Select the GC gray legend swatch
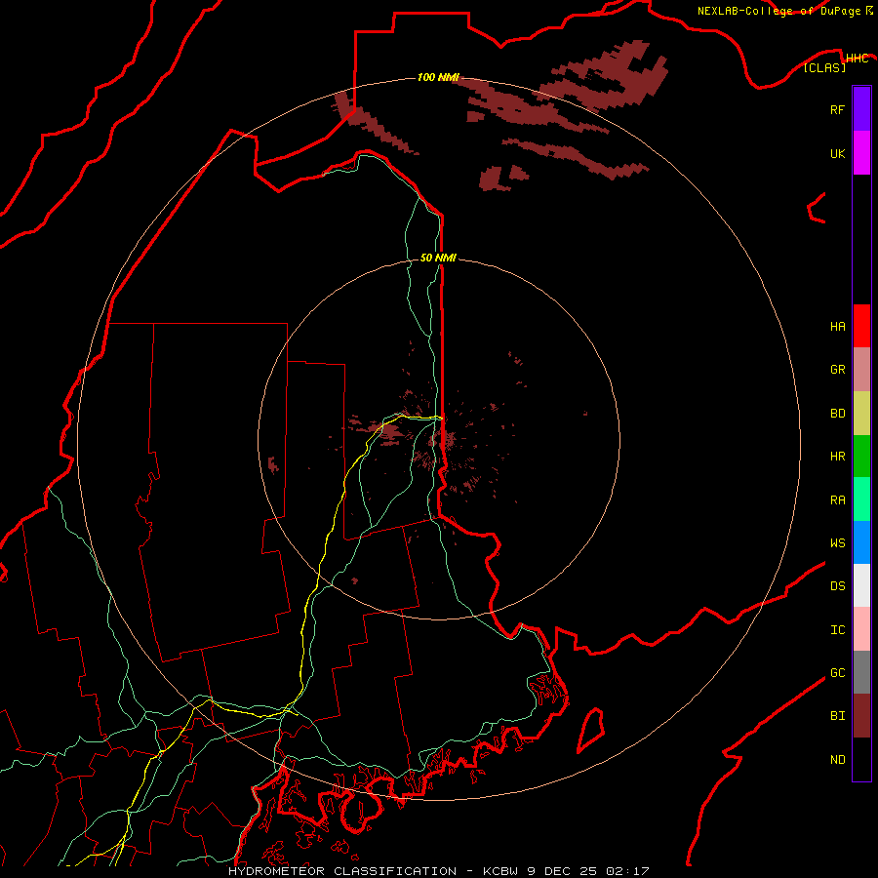Image resolution: width=878 pixels, height=878 pixels. tap(861, 672)
